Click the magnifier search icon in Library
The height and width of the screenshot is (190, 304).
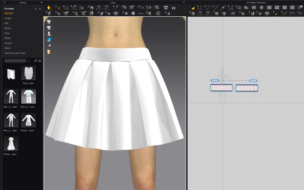[28, 61]
